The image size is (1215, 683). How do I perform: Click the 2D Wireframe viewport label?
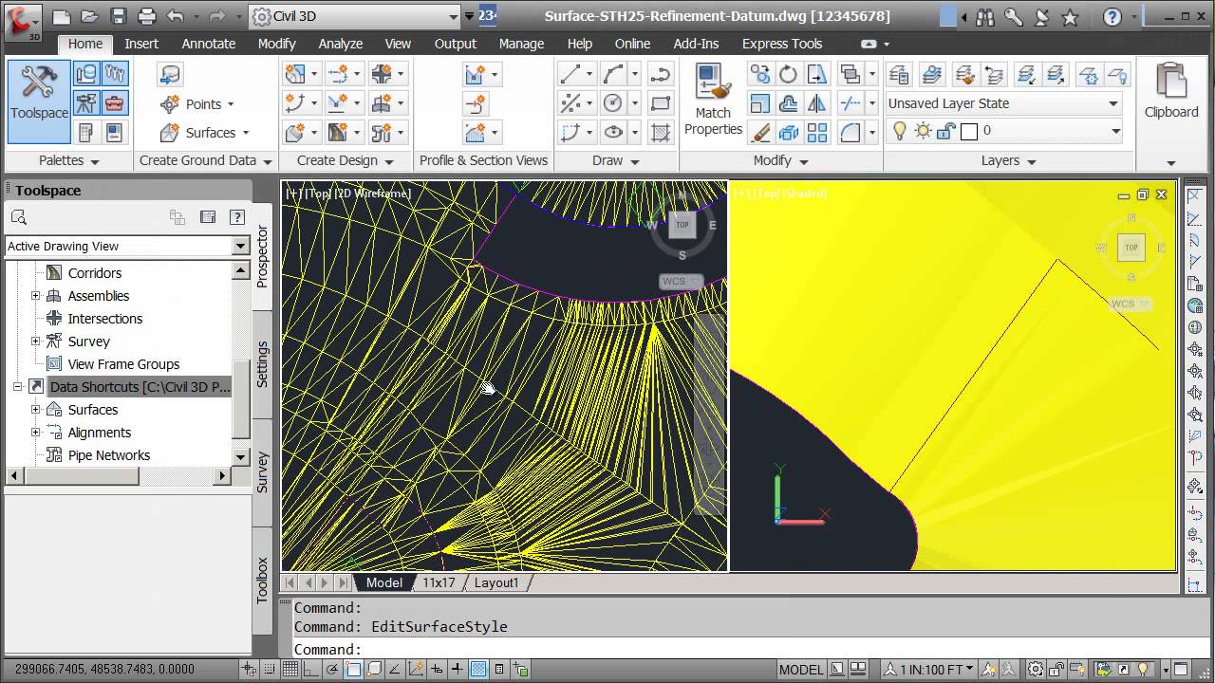[372, 194]
